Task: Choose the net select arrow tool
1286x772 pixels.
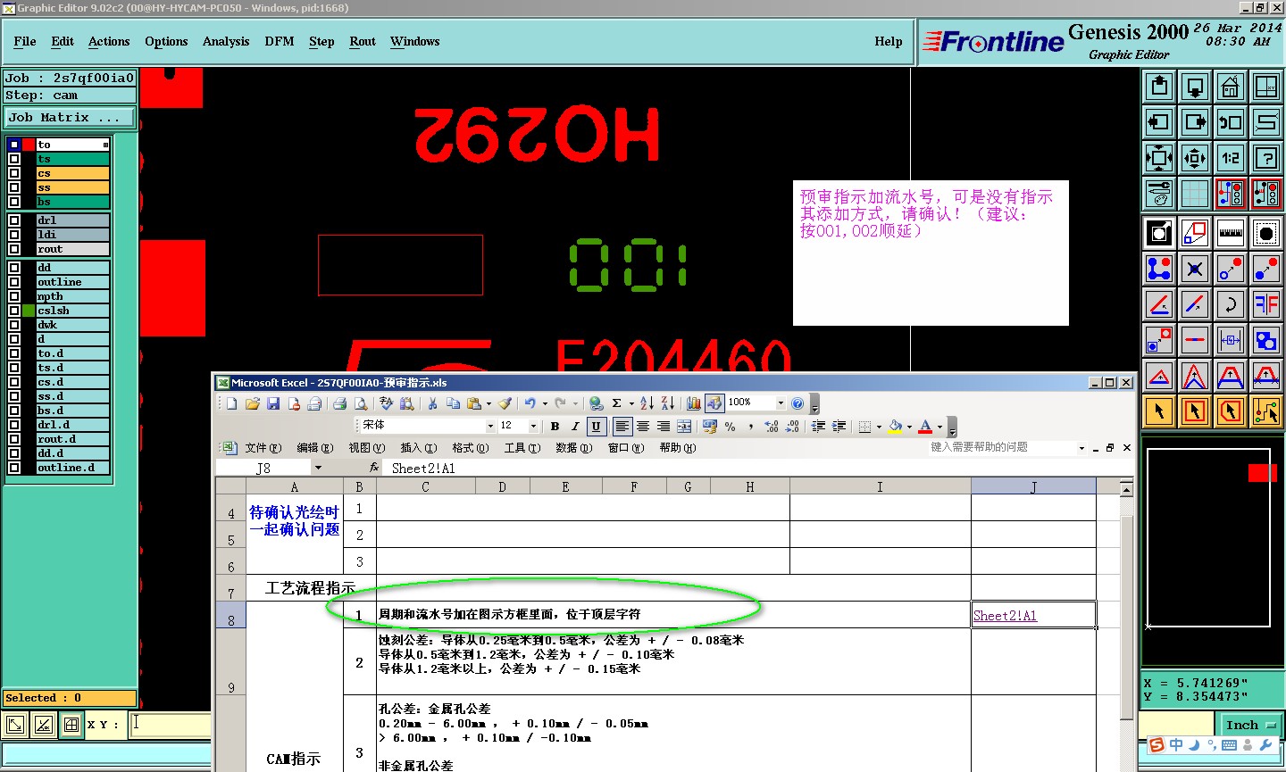Action: (x=1266, y=411)
